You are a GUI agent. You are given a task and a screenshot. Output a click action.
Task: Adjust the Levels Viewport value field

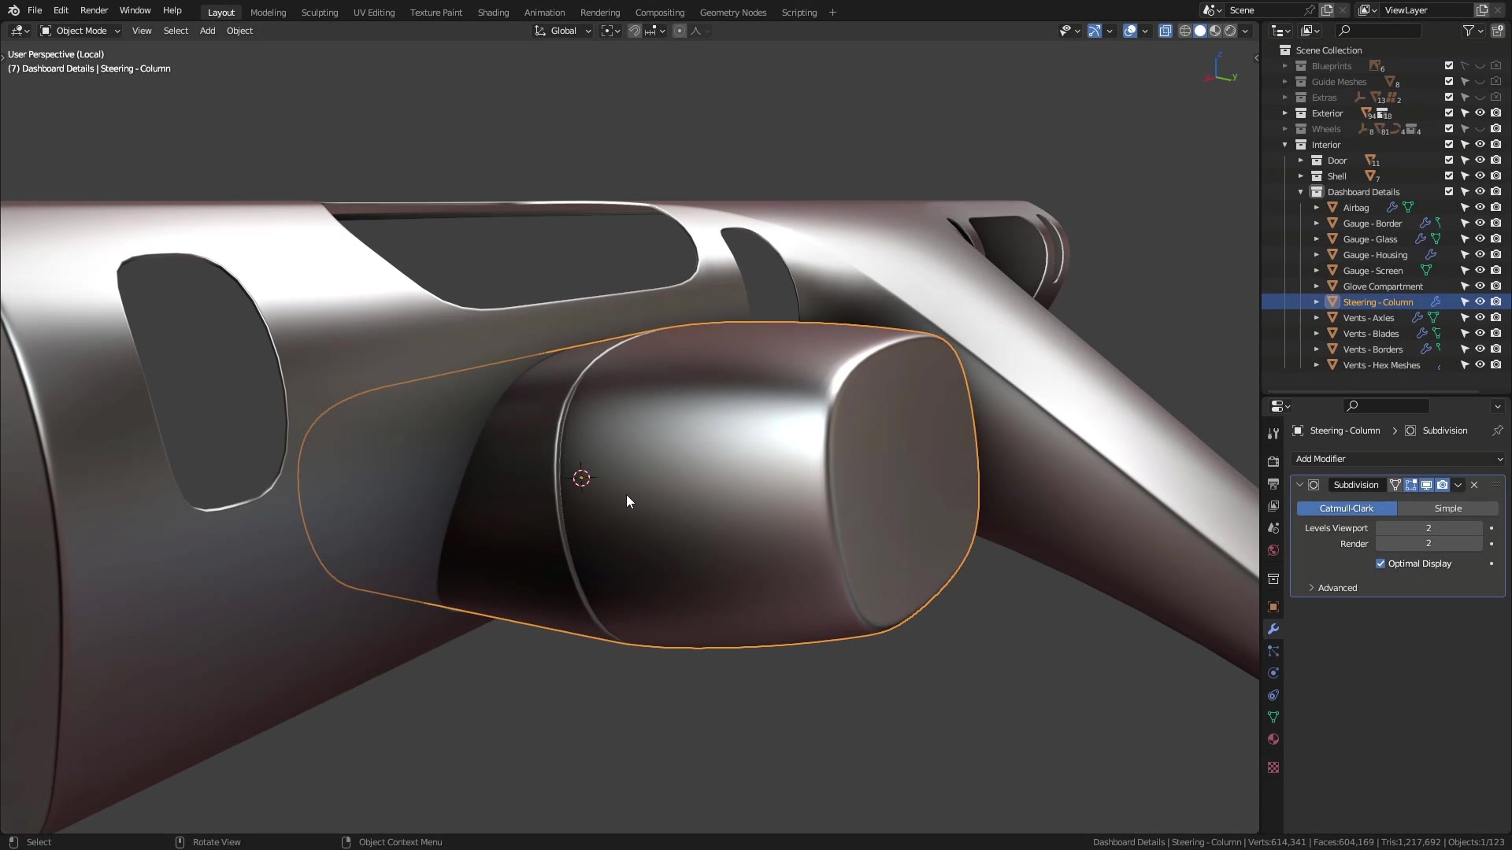pos(1429,528)
